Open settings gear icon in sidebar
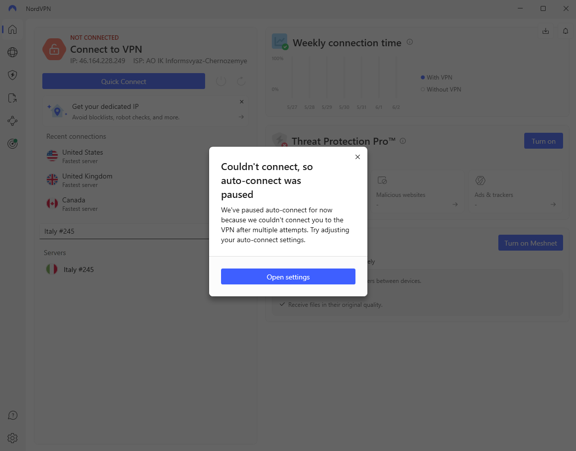Screen dimensions: 576x451 (x=12, y=438)
